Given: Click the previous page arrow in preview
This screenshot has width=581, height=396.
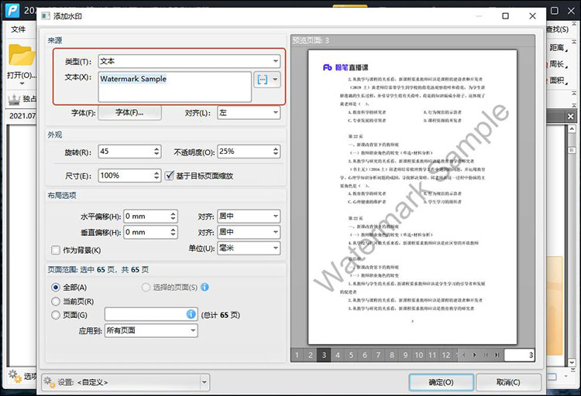Looking at the screenshot, I should 463,355.
